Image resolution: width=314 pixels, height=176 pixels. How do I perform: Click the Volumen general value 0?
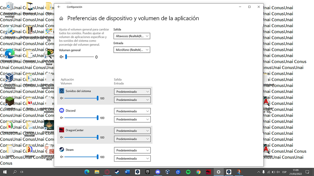(x=96, y=57)
